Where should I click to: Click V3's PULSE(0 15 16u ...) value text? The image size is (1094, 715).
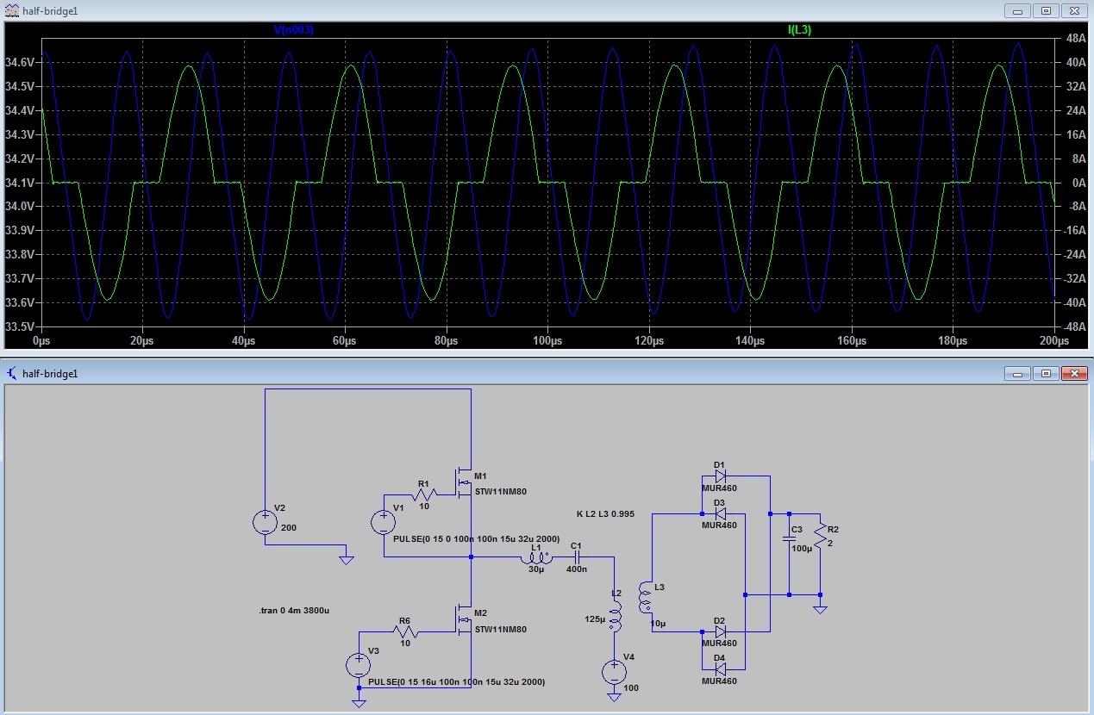click(456, 681)
